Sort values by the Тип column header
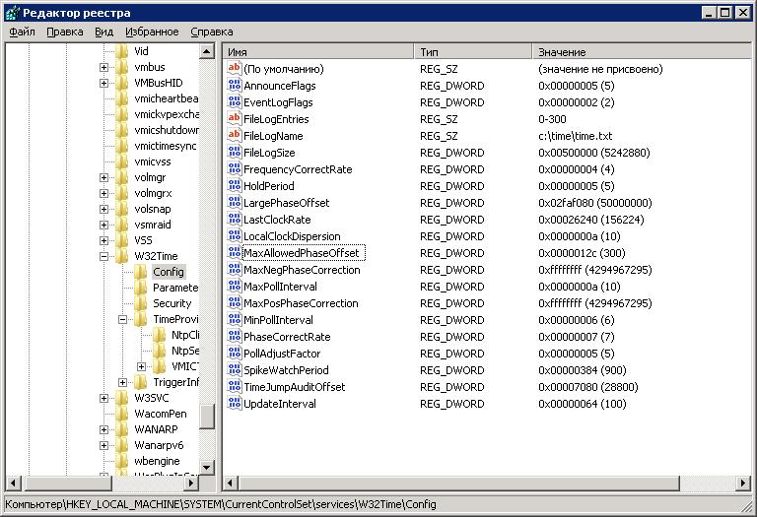Screen dimensions: 757x517 tap(473, 51)
